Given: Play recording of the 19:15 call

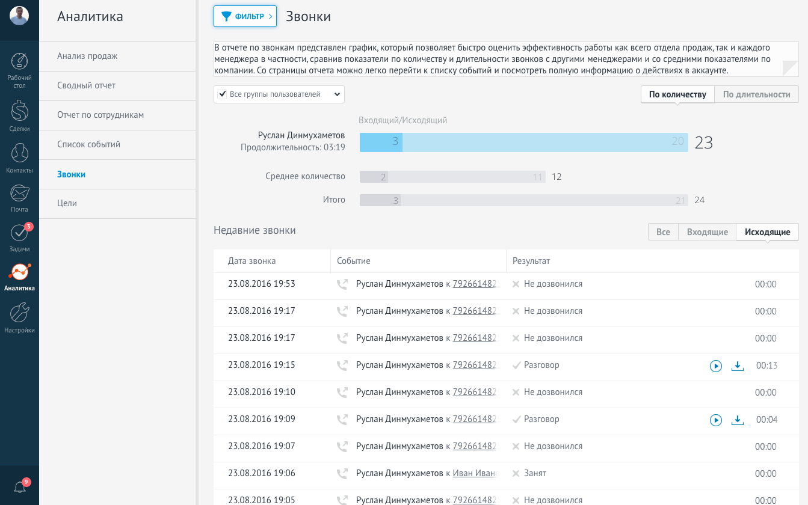Looking at the screenshot, I should [x=715, y=366].
